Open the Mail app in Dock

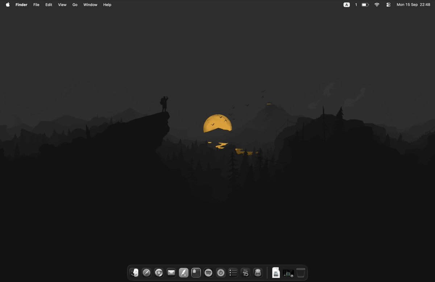[x=171, y=273]
